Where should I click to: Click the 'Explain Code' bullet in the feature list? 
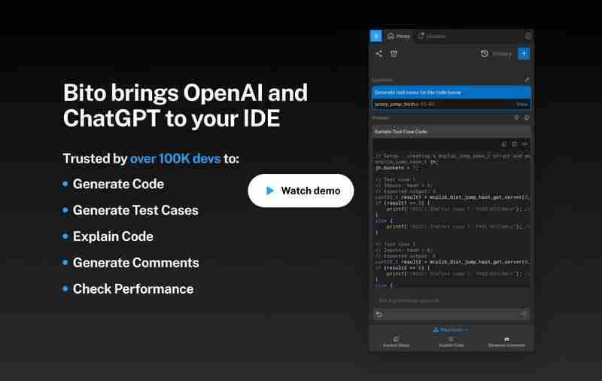[x=113, y=236]
